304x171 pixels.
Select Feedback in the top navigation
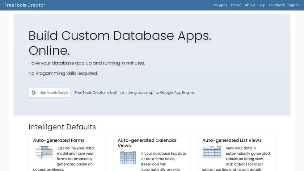pos(277,5)
